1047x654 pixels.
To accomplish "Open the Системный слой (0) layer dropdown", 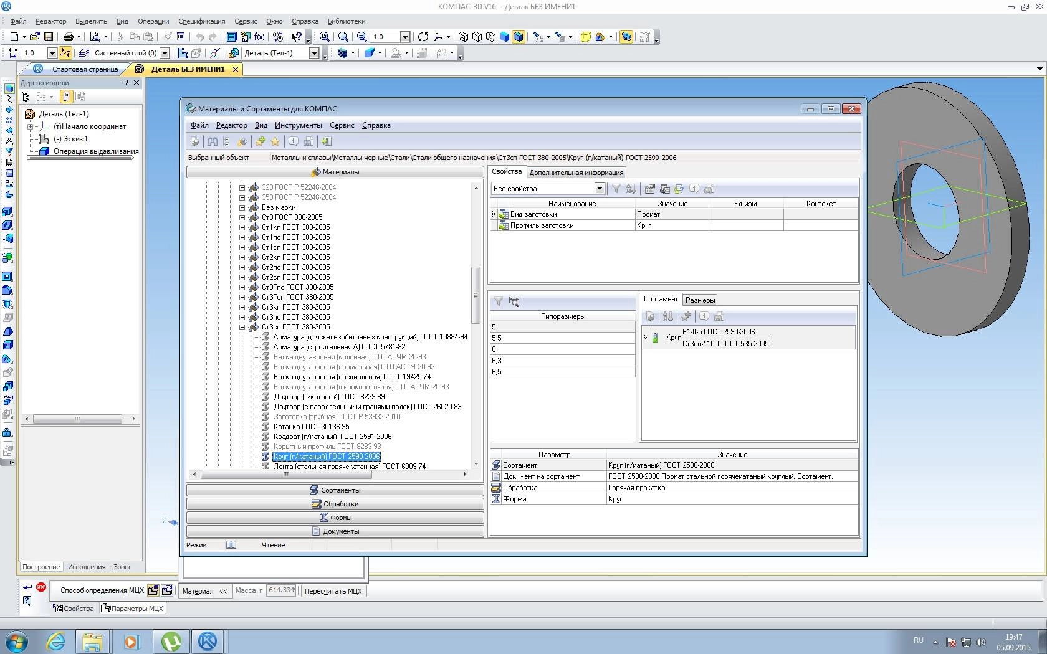I will click(x=165, y=53).
